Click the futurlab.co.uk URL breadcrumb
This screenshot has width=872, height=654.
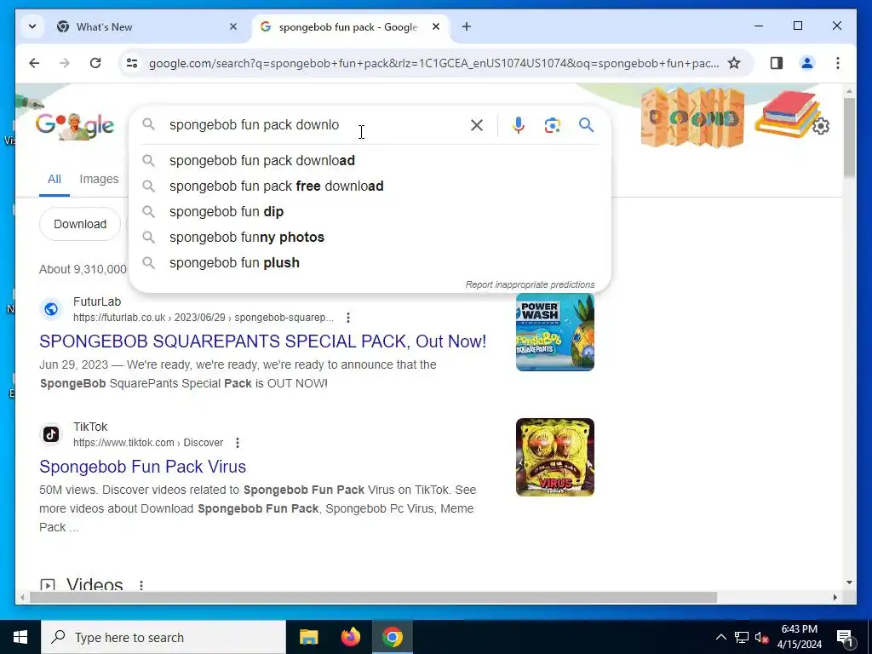coord(204,318)
